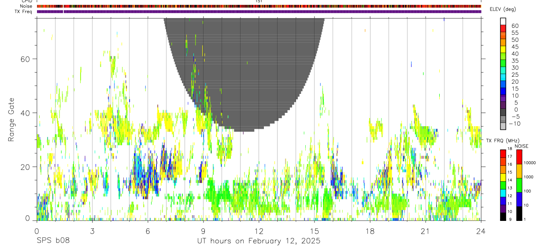Click the NOISE legend label '10000'
541x250 pixels.
(529, 163)
